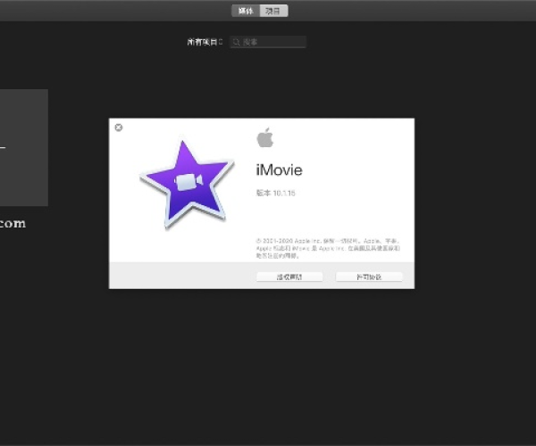Switch to the 项目 (Projects) tab

(274, 11)
